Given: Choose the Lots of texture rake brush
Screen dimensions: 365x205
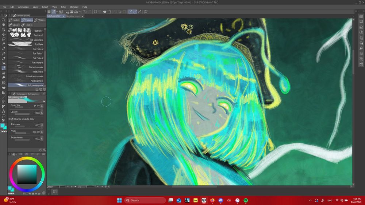Looking at the screenshot, I should tap(26, 76).
